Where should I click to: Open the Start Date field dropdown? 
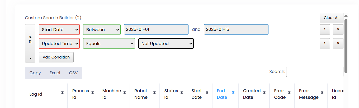tap(59, 30)
